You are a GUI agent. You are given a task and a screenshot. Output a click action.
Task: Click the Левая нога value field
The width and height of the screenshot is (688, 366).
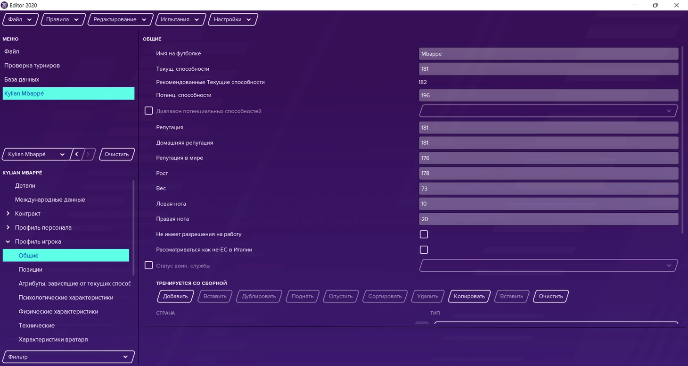tap(549, 204)
